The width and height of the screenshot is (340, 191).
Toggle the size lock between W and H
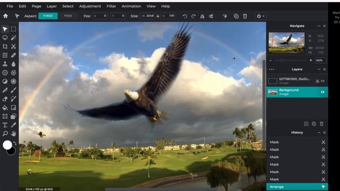(158, 16)
